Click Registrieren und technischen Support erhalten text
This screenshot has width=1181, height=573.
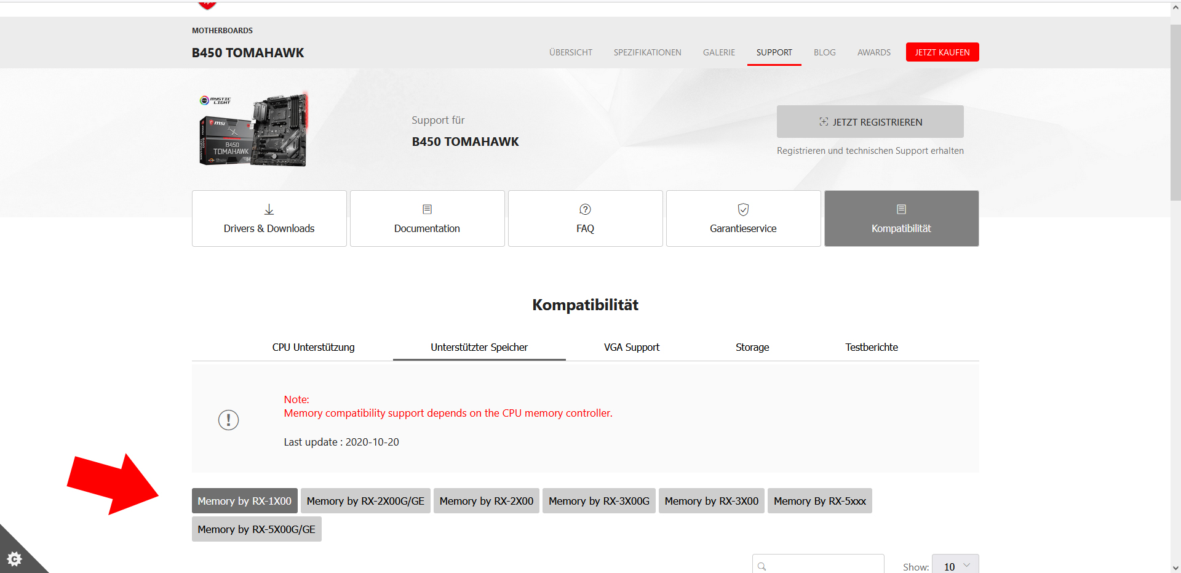click(870, 151)
